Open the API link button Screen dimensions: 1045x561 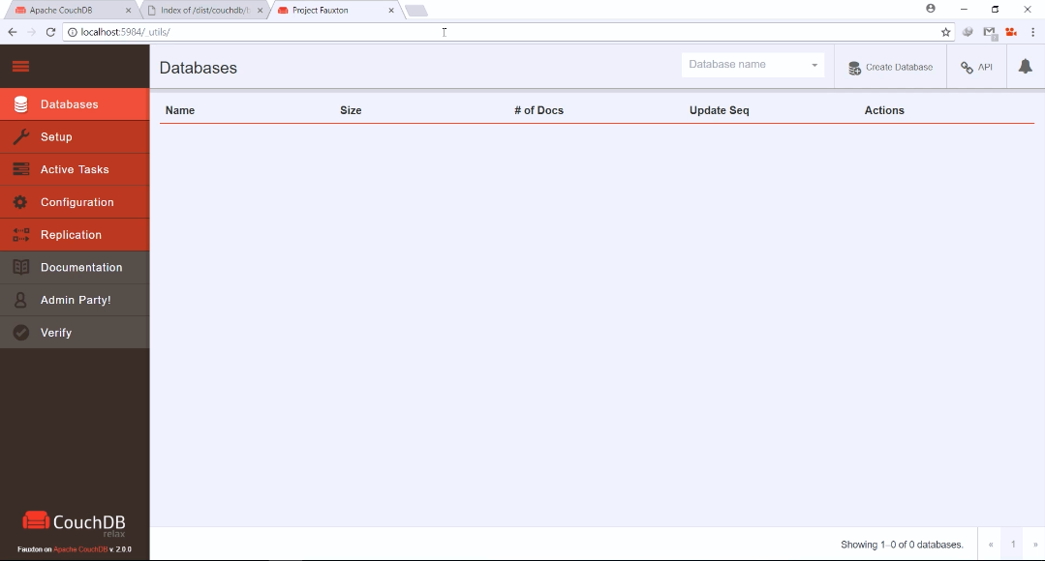(x=976, y=67)
